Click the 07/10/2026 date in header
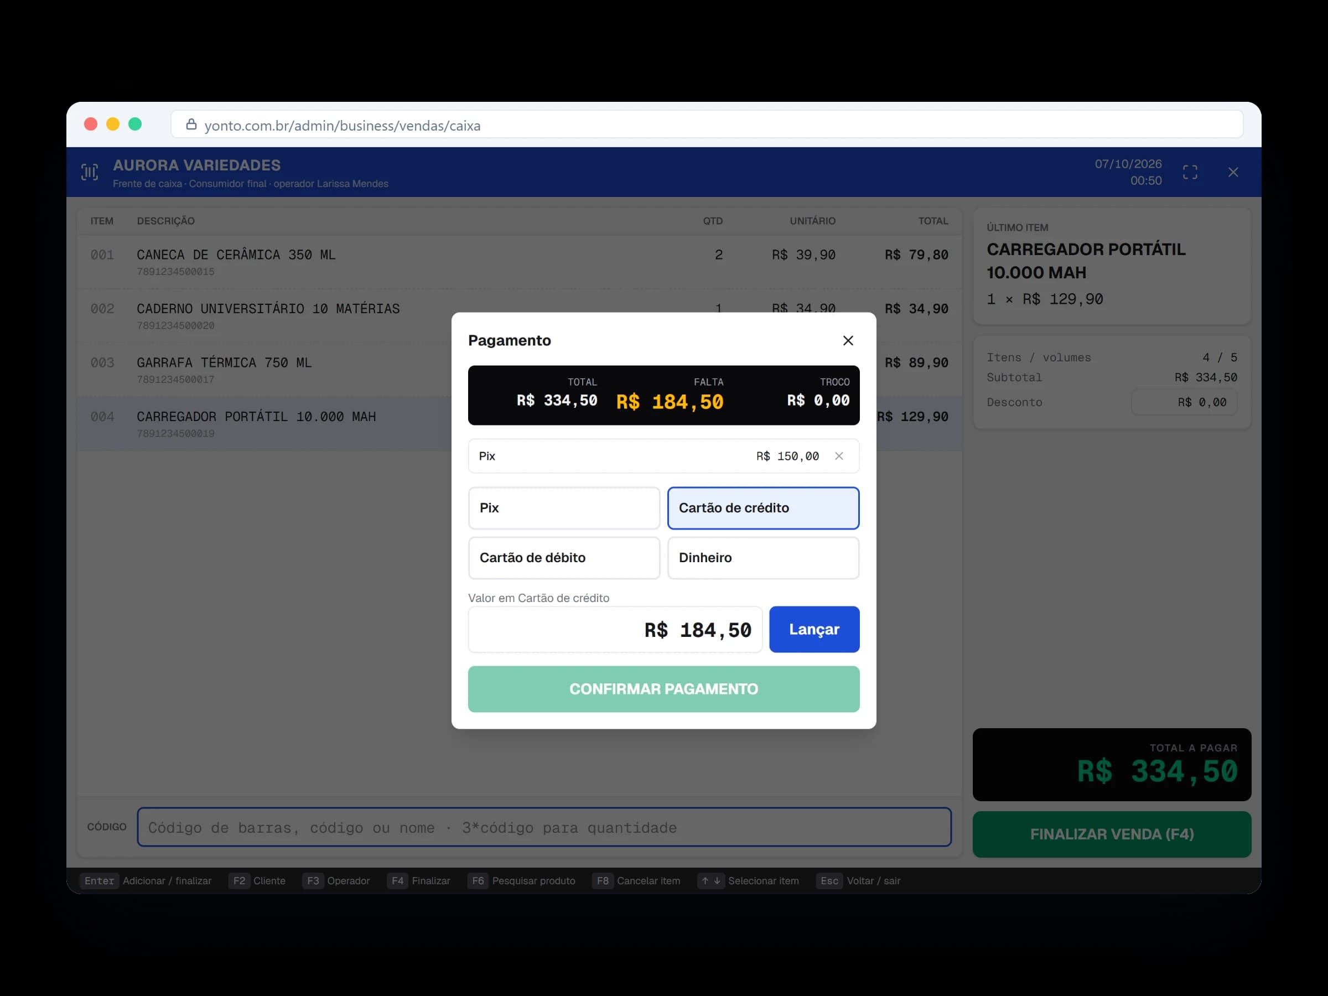The width and height of the screenshot is (1328, 996). (x=1128, y=164)
